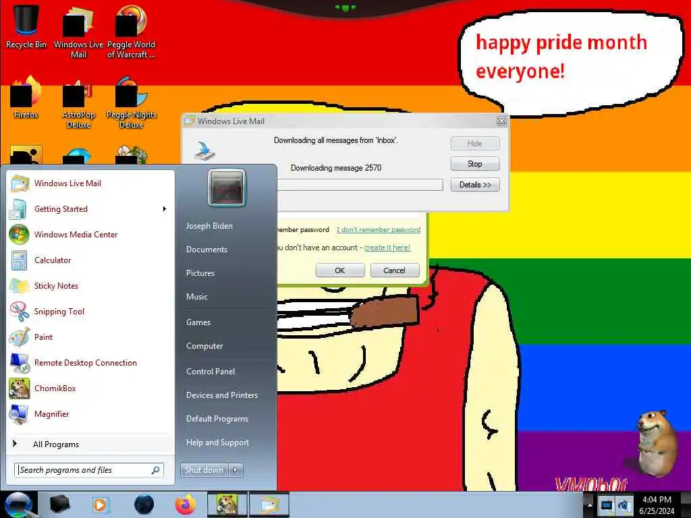Click the Windows Live Mail Start menu icon

pos(20,183)
